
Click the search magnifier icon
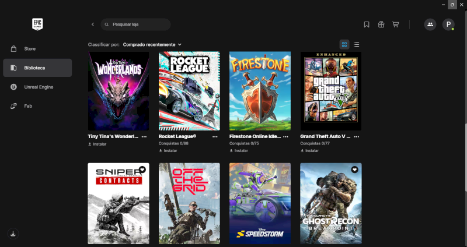[107, 24]
